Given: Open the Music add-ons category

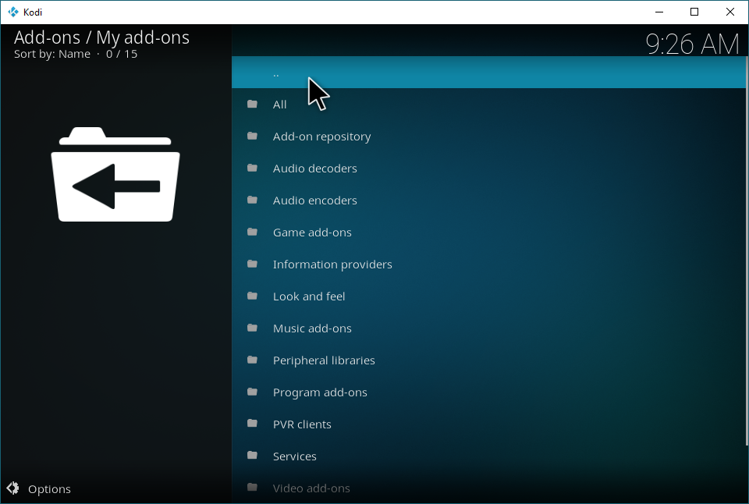Looking at the screenshot, I should click(x=312, y=328).
